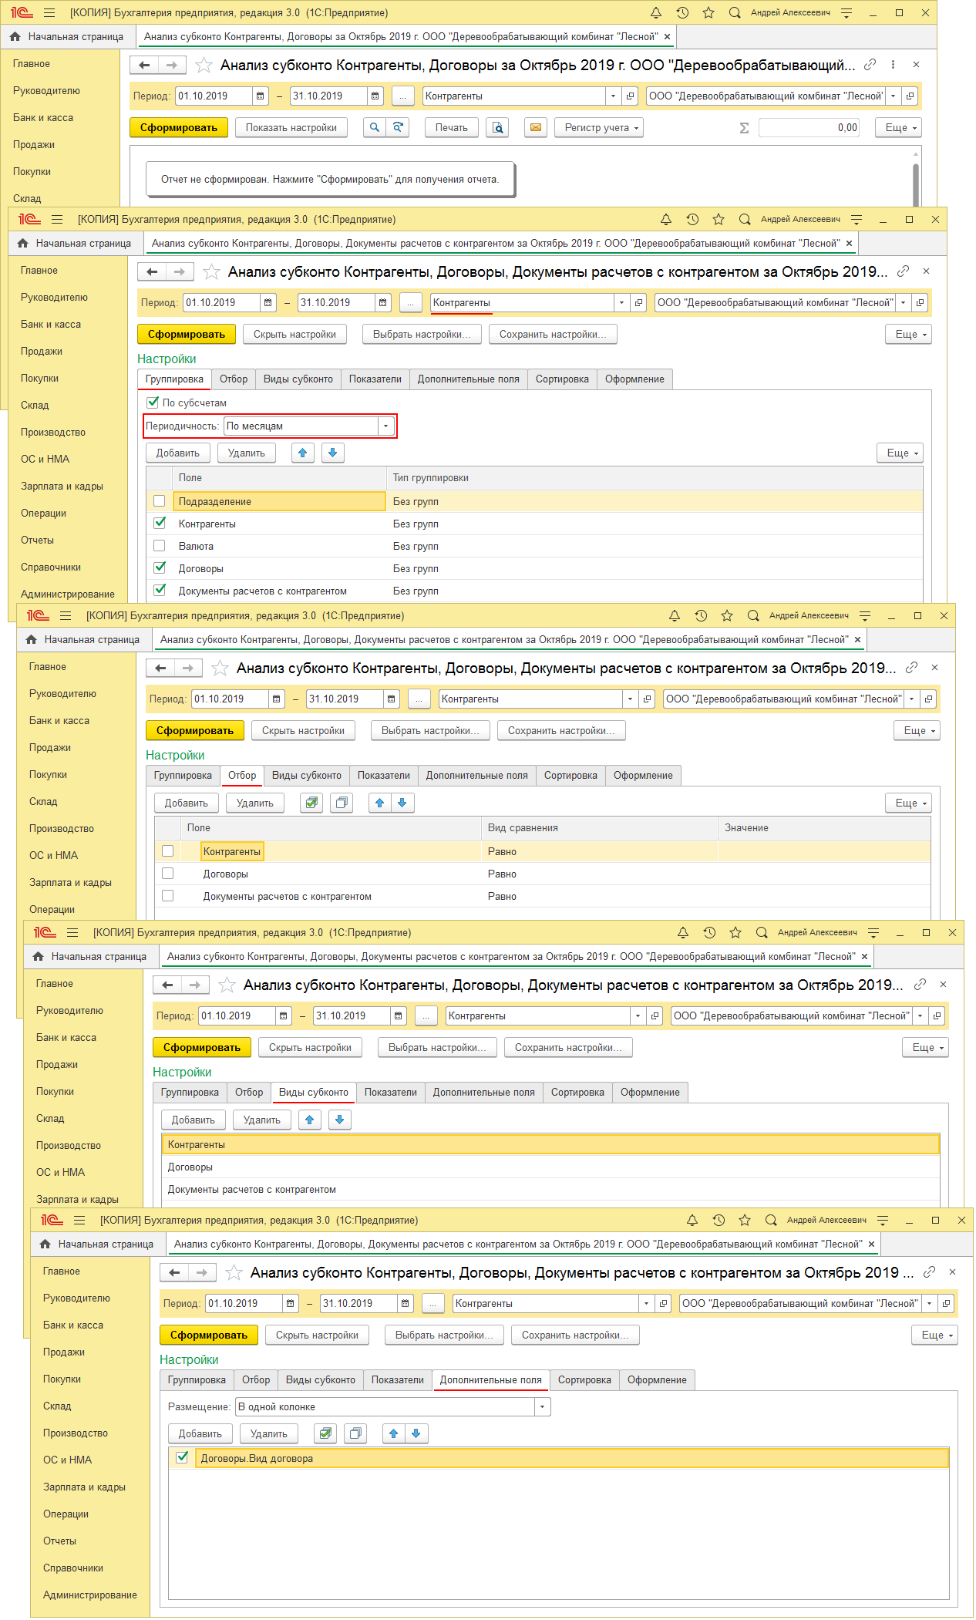Open history icon in the topmost unformed-report window

coord(682,13)
